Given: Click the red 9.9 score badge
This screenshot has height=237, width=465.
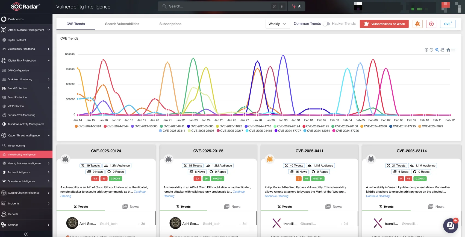Looking at the screenshot, I should pyautogui.click(x=95, y=179).
